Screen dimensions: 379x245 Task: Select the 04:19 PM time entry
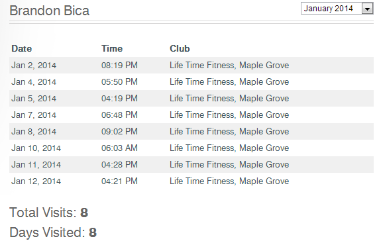click(x=119, y=99)
